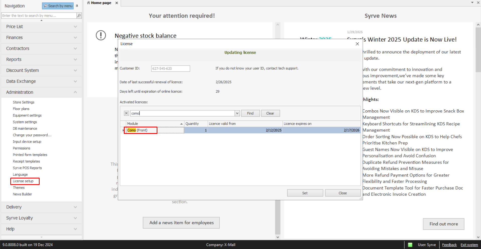Click the Syrve News vertical scrollbar
481x249 pixels.
[x=478, y=125]
